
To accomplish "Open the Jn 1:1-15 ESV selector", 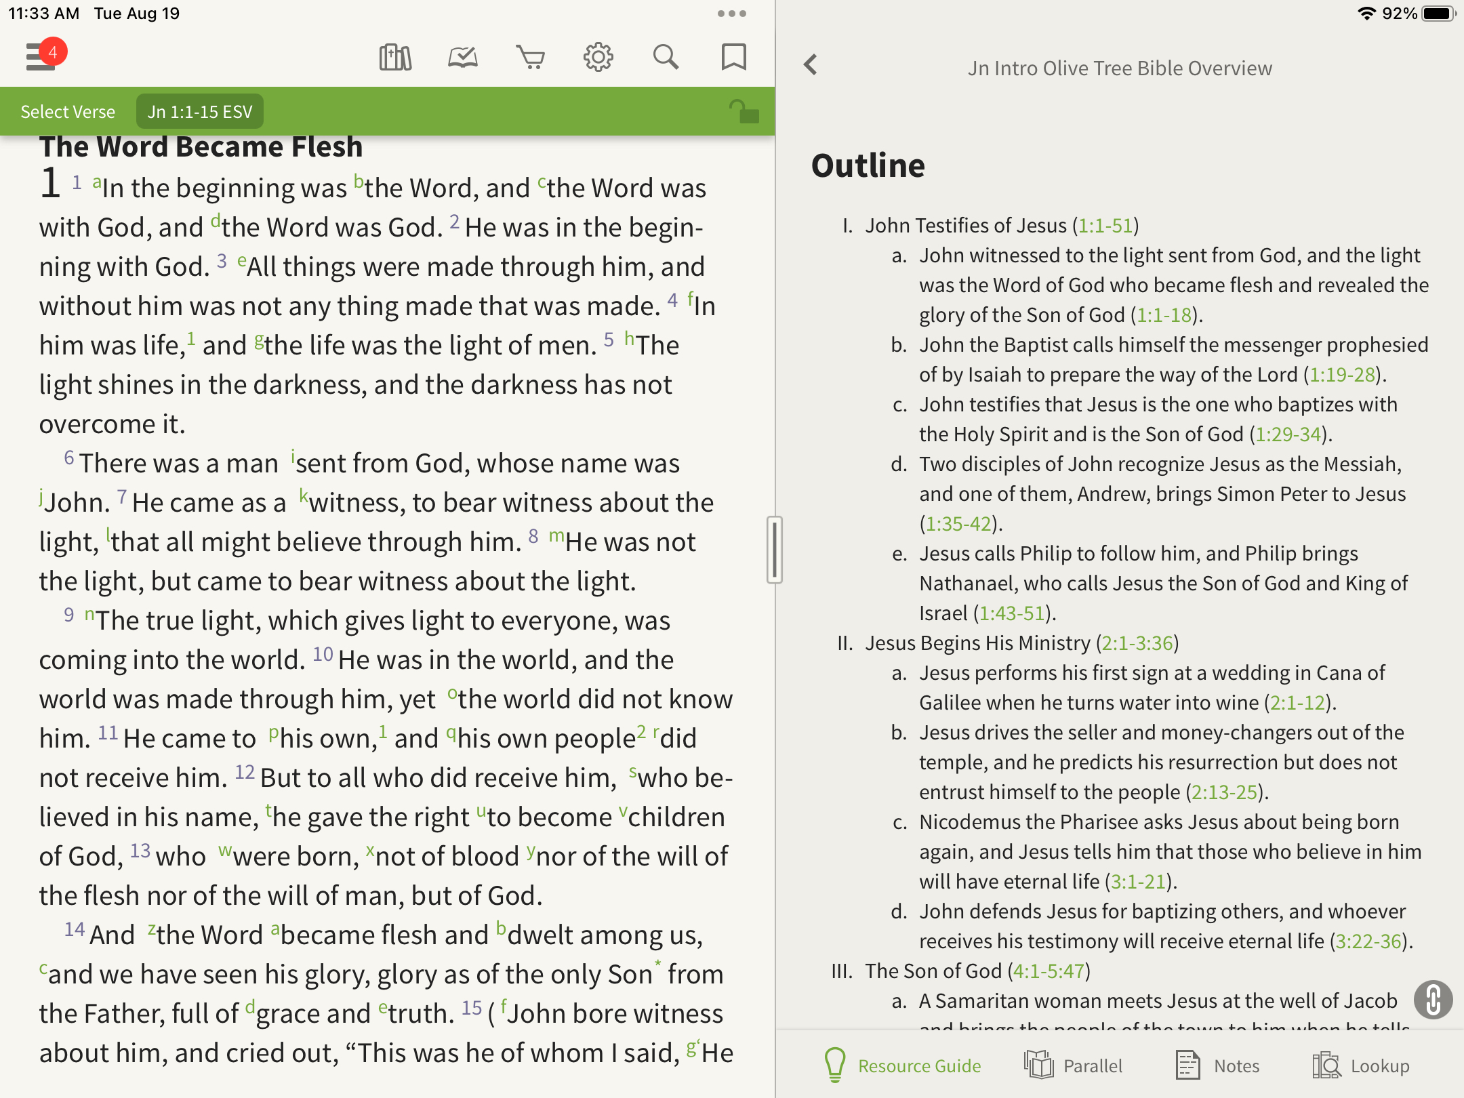I will click(200, 112).
